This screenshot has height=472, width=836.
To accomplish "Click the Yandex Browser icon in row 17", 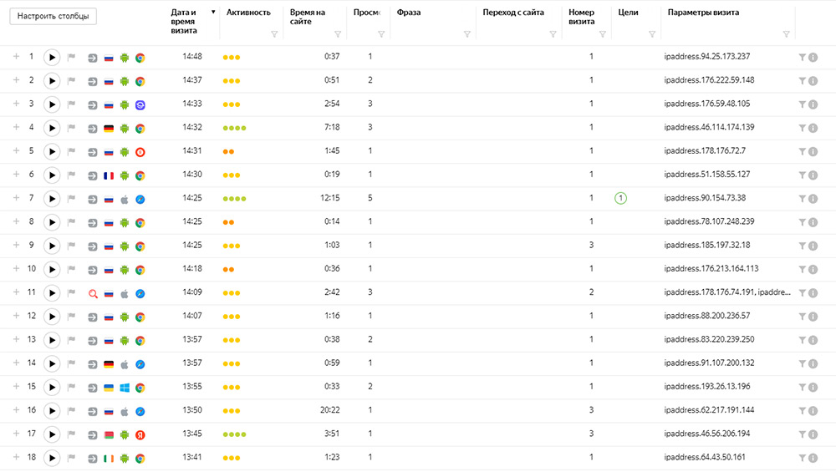I will [140, 435].
